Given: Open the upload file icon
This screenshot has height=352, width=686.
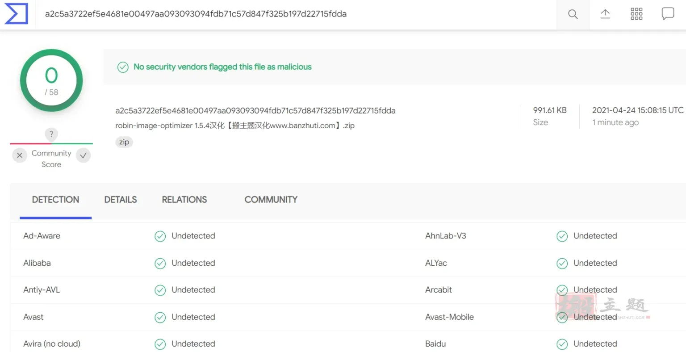Looking at the screenshot, I should point(605,14).
